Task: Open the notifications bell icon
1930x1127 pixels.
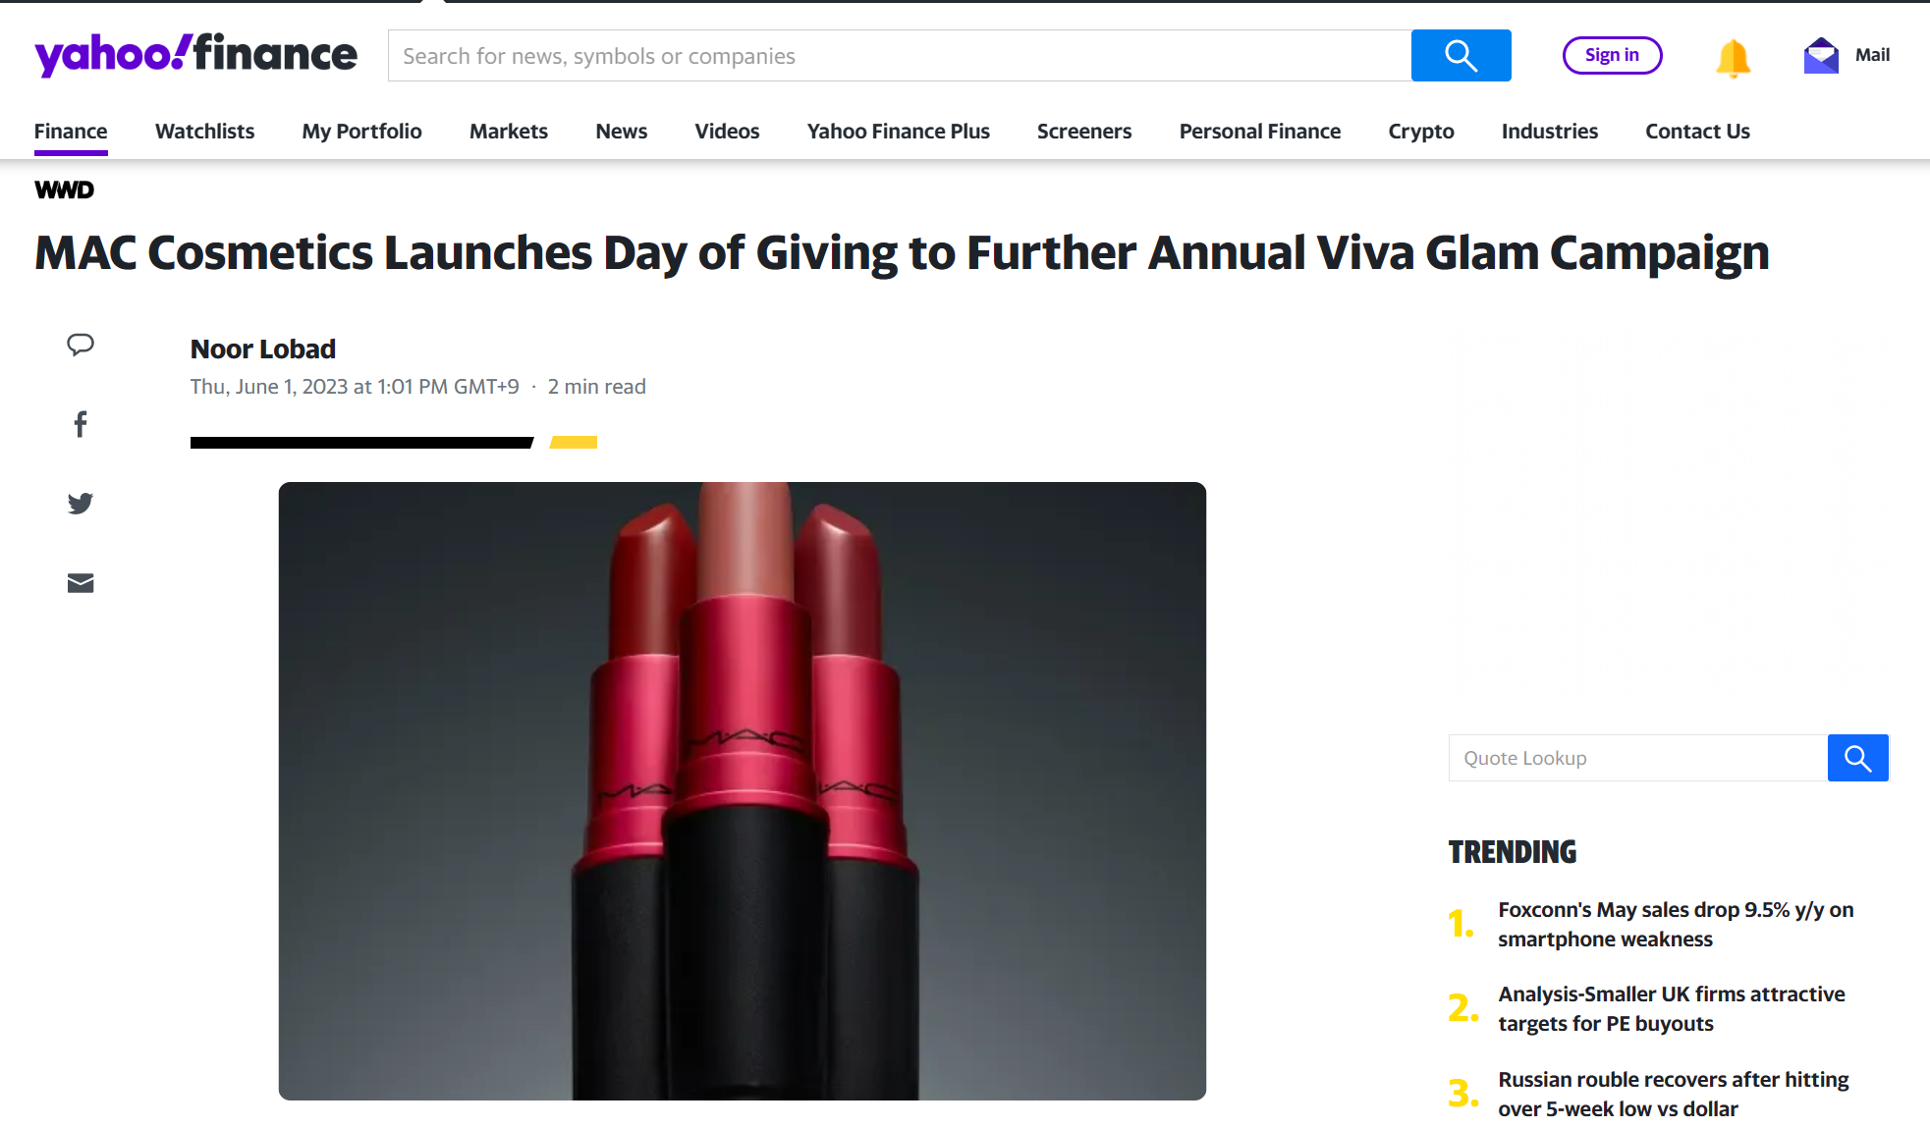Action: 1733,57
